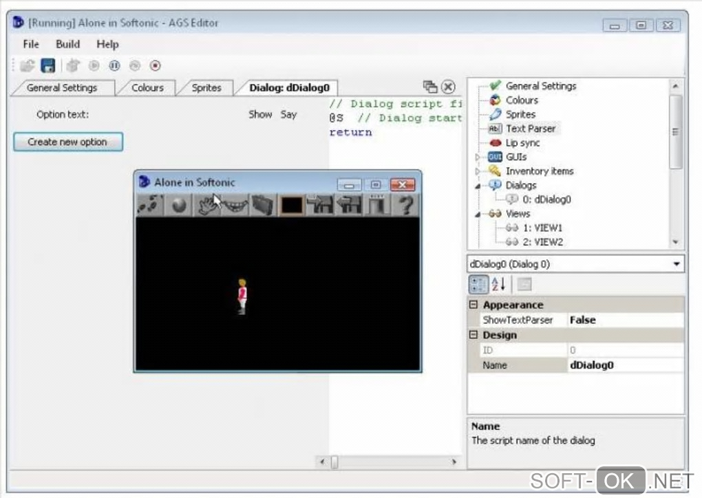
Task: Select 2: VIEW2 in project tree
Action: click(542, 242)
